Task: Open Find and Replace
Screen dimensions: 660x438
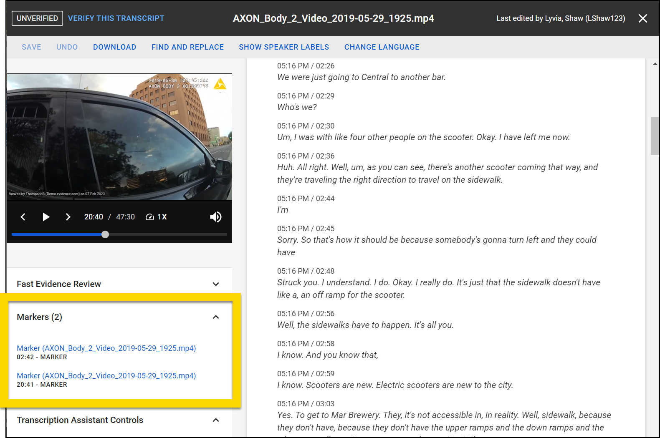Action: pos(187,47)
